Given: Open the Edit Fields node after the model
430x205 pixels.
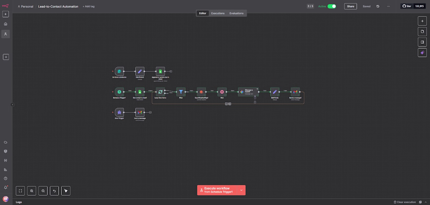Looking at the screenshot, I should tap(274, 92).
